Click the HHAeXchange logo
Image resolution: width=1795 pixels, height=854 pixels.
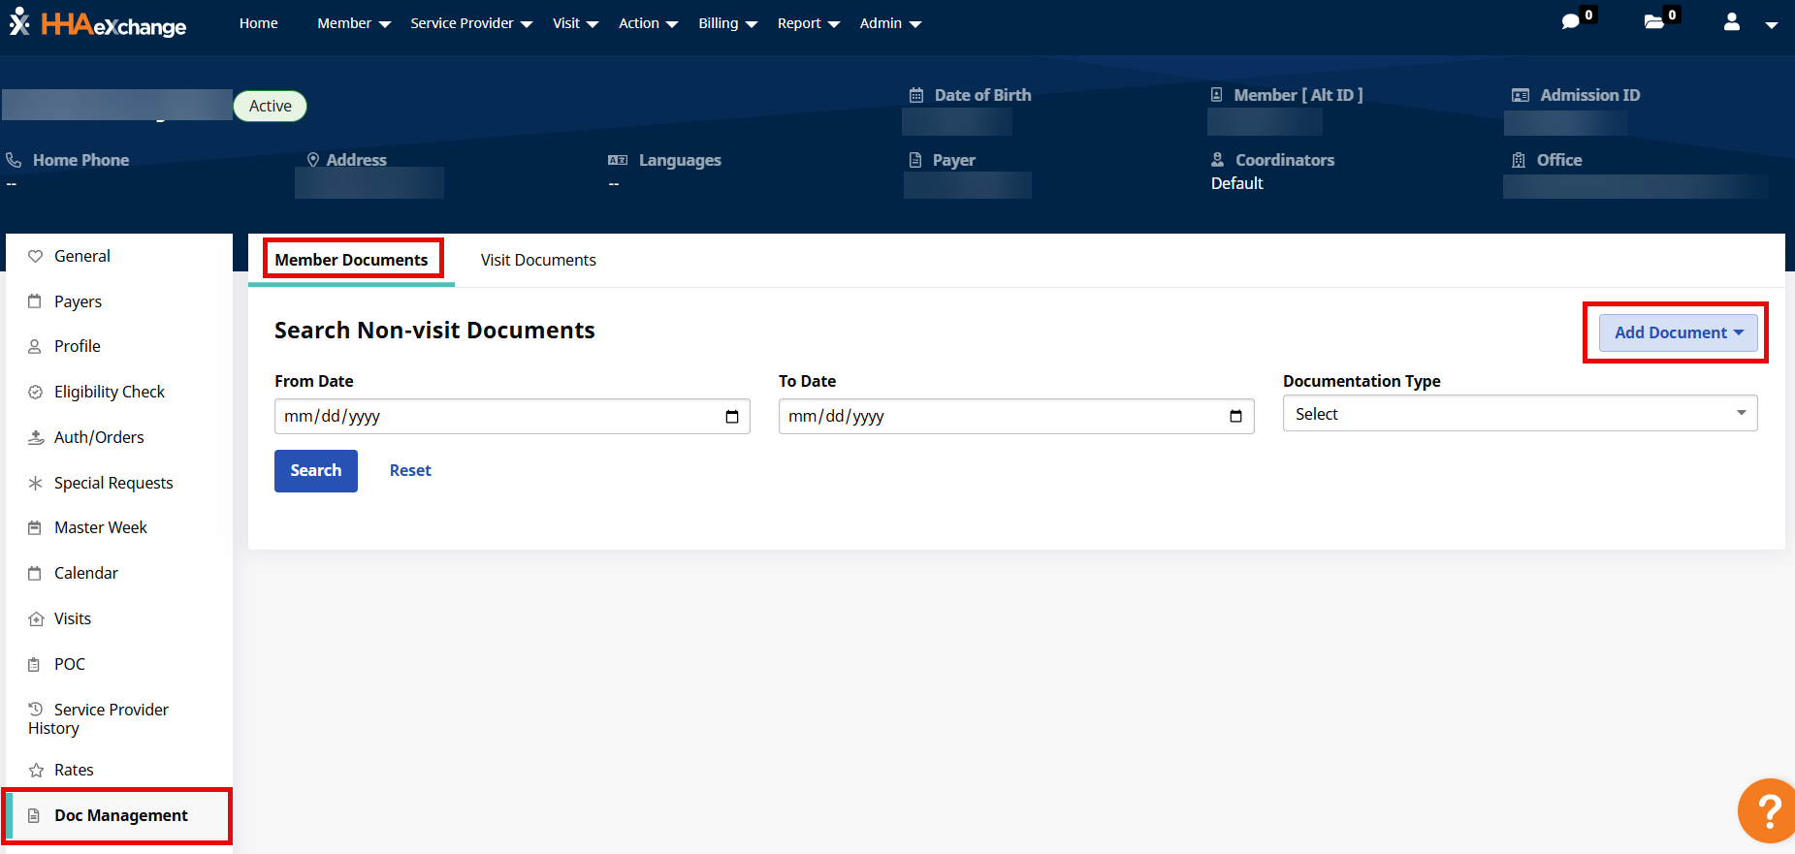(x=98, y=23)
